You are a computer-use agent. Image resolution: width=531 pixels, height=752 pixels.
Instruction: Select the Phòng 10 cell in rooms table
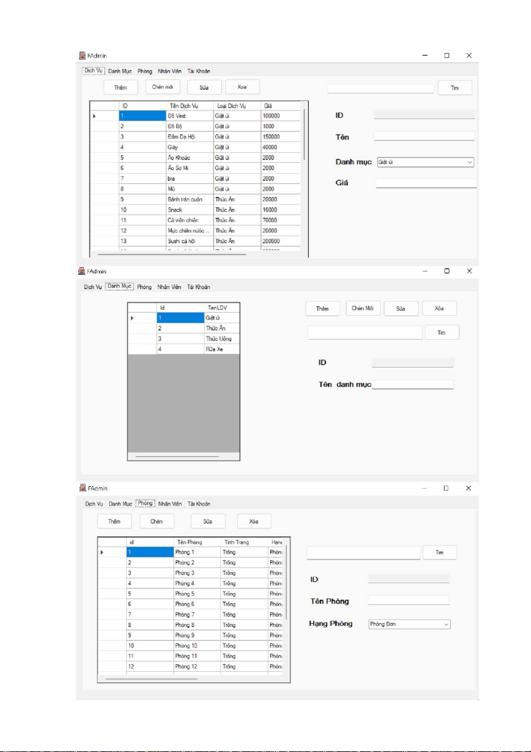(x=197, y=646)
